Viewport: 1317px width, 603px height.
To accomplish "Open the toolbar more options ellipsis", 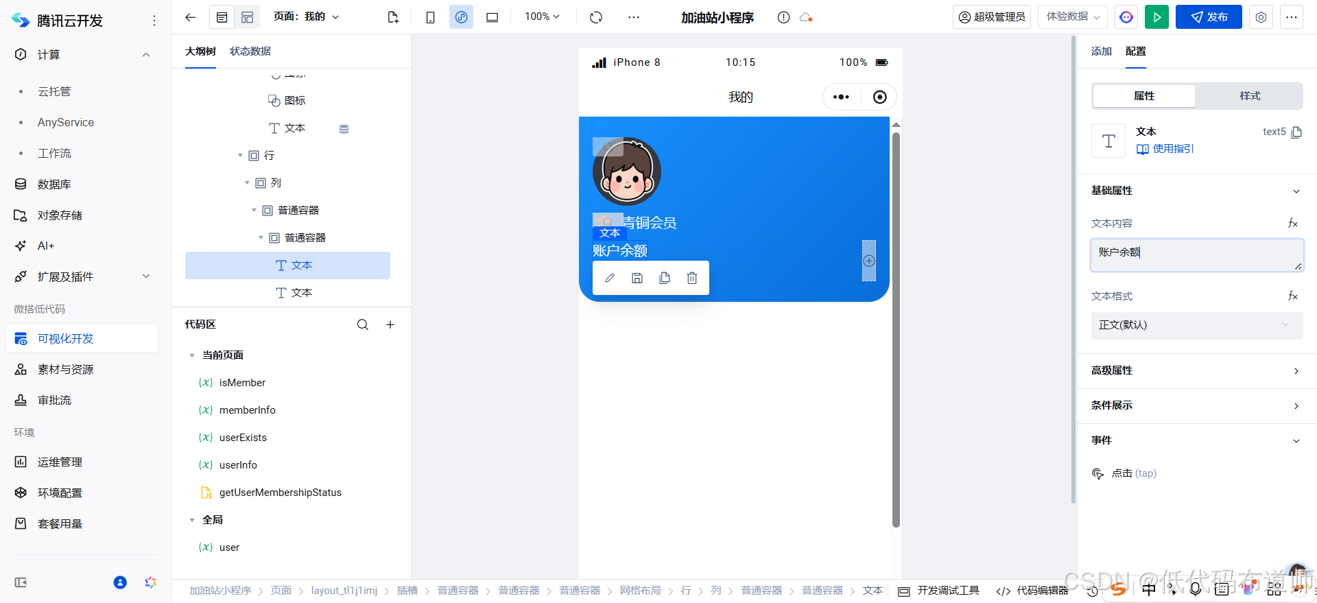I will (633, 17).
